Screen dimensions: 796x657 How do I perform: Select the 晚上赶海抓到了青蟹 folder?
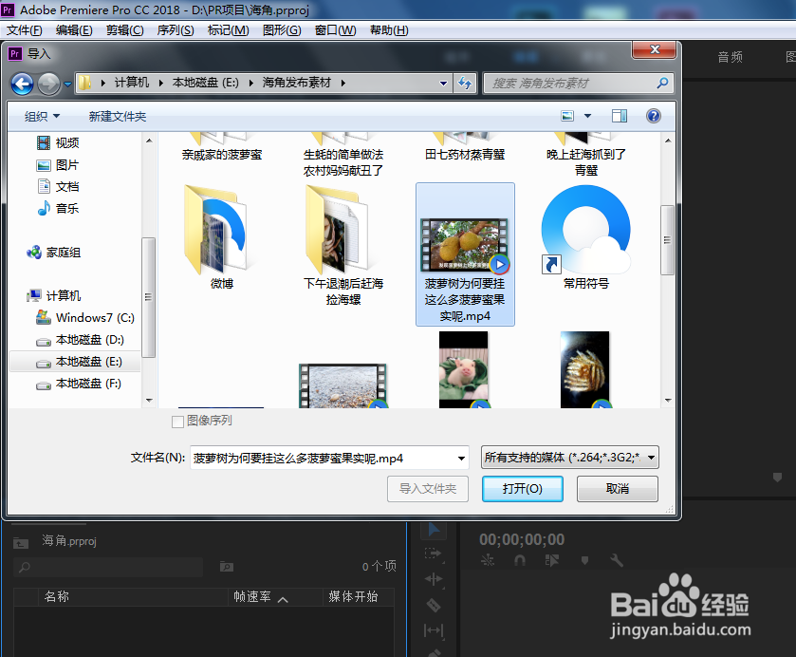point(585,155)
